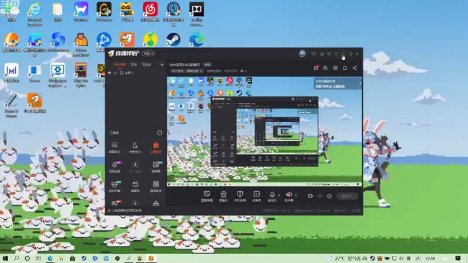Add a screen capture source in the bottom bar
The height and width of the screenshot is (263, 468).
coord(207,196)
